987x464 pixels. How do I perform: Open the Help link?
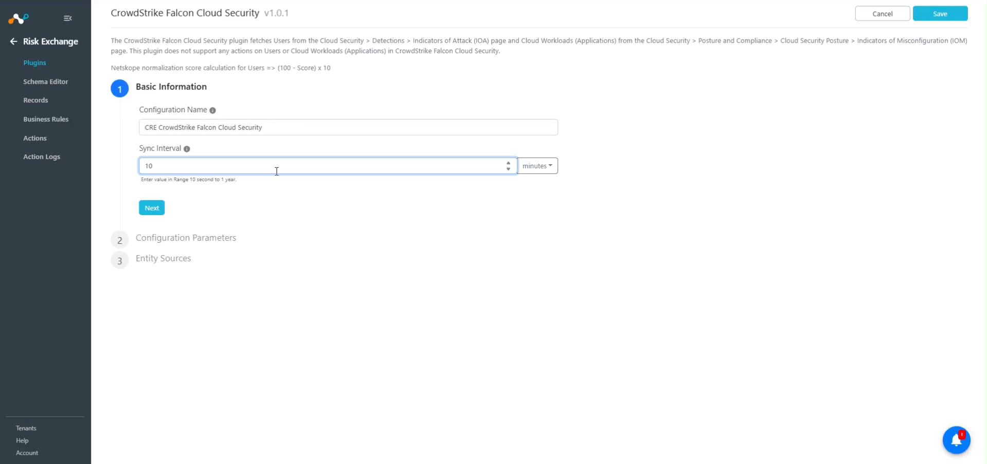pos(22,440)
